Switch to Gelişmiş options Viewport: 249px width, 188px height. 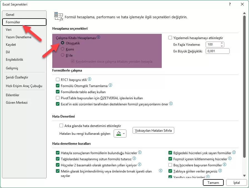click(24, 68)
